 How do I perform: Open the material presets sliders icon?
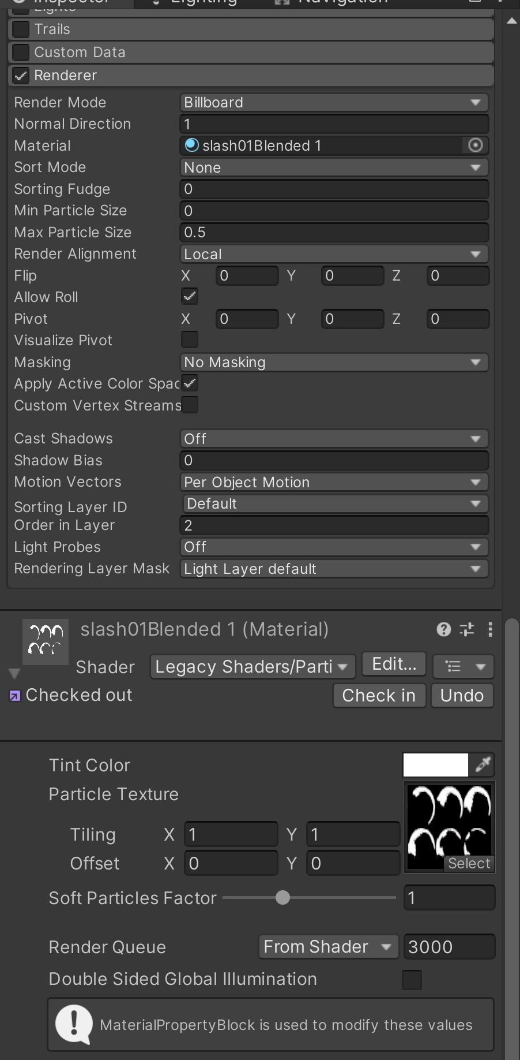click(x=467, y=629)
